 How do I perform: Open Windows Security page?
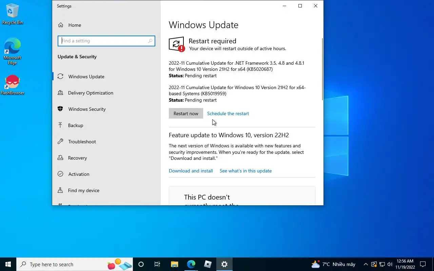pyautogui.click(x=87, y=109)
